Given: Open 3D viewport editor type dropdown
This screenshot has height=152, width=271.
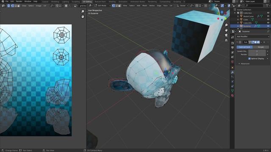Looking at the screenshot, I should click(90, 5).
